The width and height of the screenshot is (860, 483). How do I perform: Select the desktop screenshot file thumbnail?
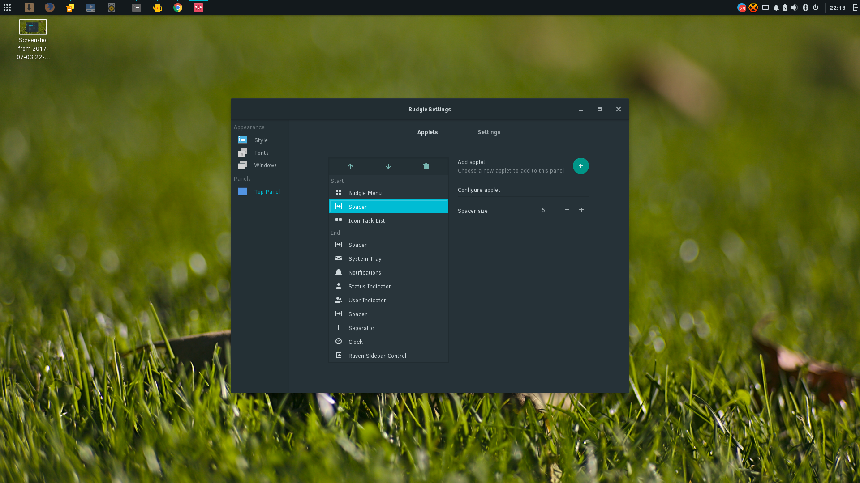[x=33, y=27]
